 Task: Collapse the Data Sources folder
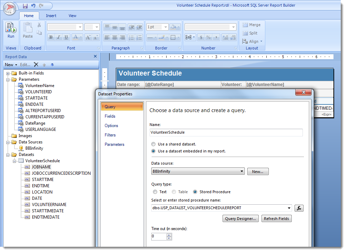[x=8, y=142]
